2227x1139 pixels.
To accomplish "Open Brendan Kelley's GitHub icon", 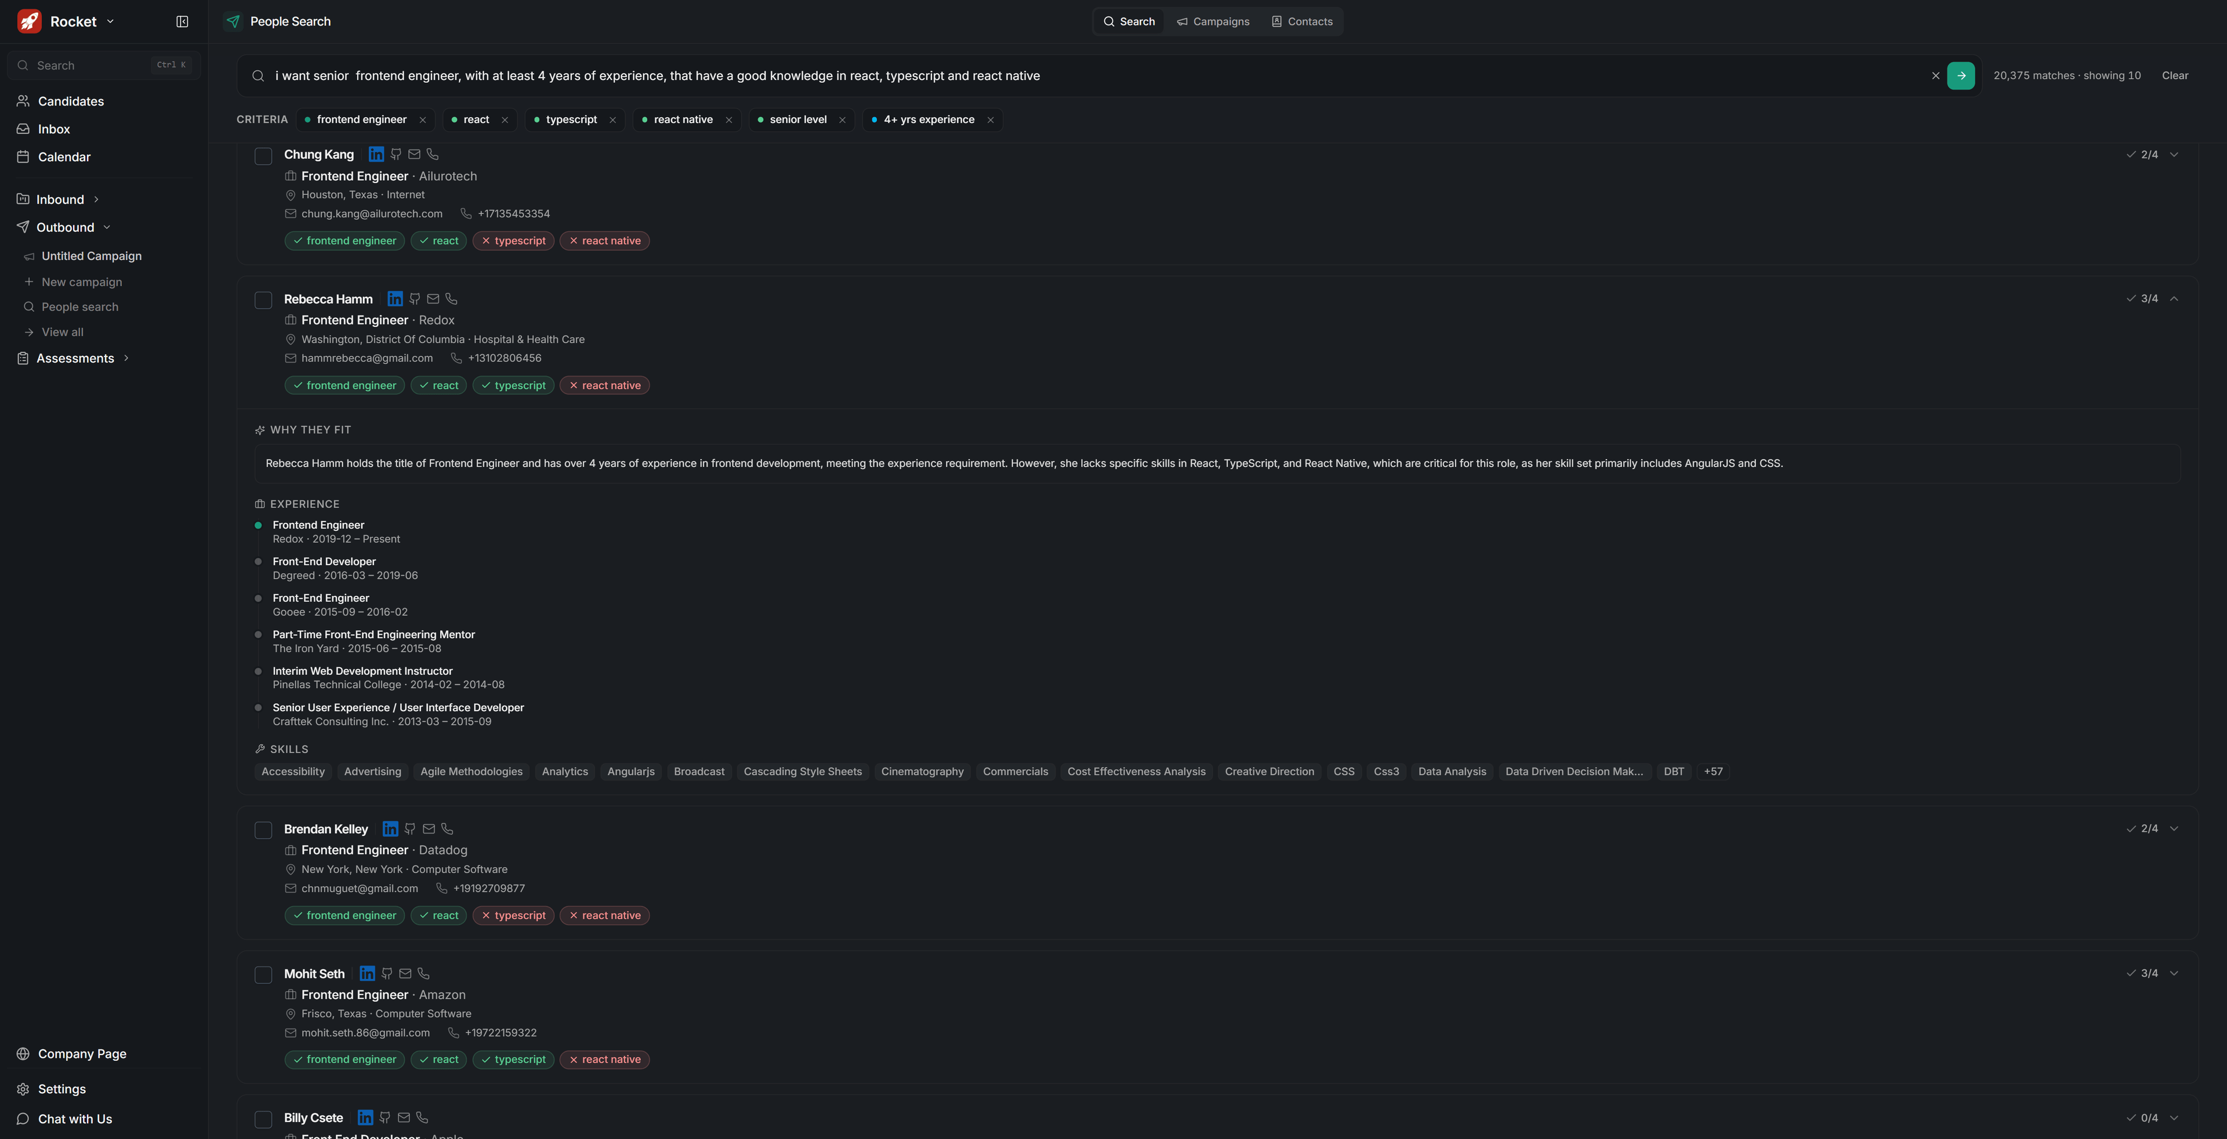I will (x=410, y=829).
